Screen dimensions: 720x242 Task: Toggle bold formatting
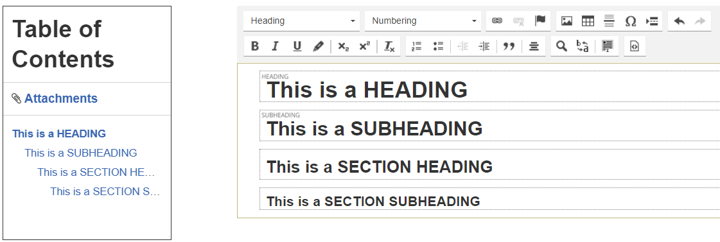pyautogui.click(x=255, y=46)
